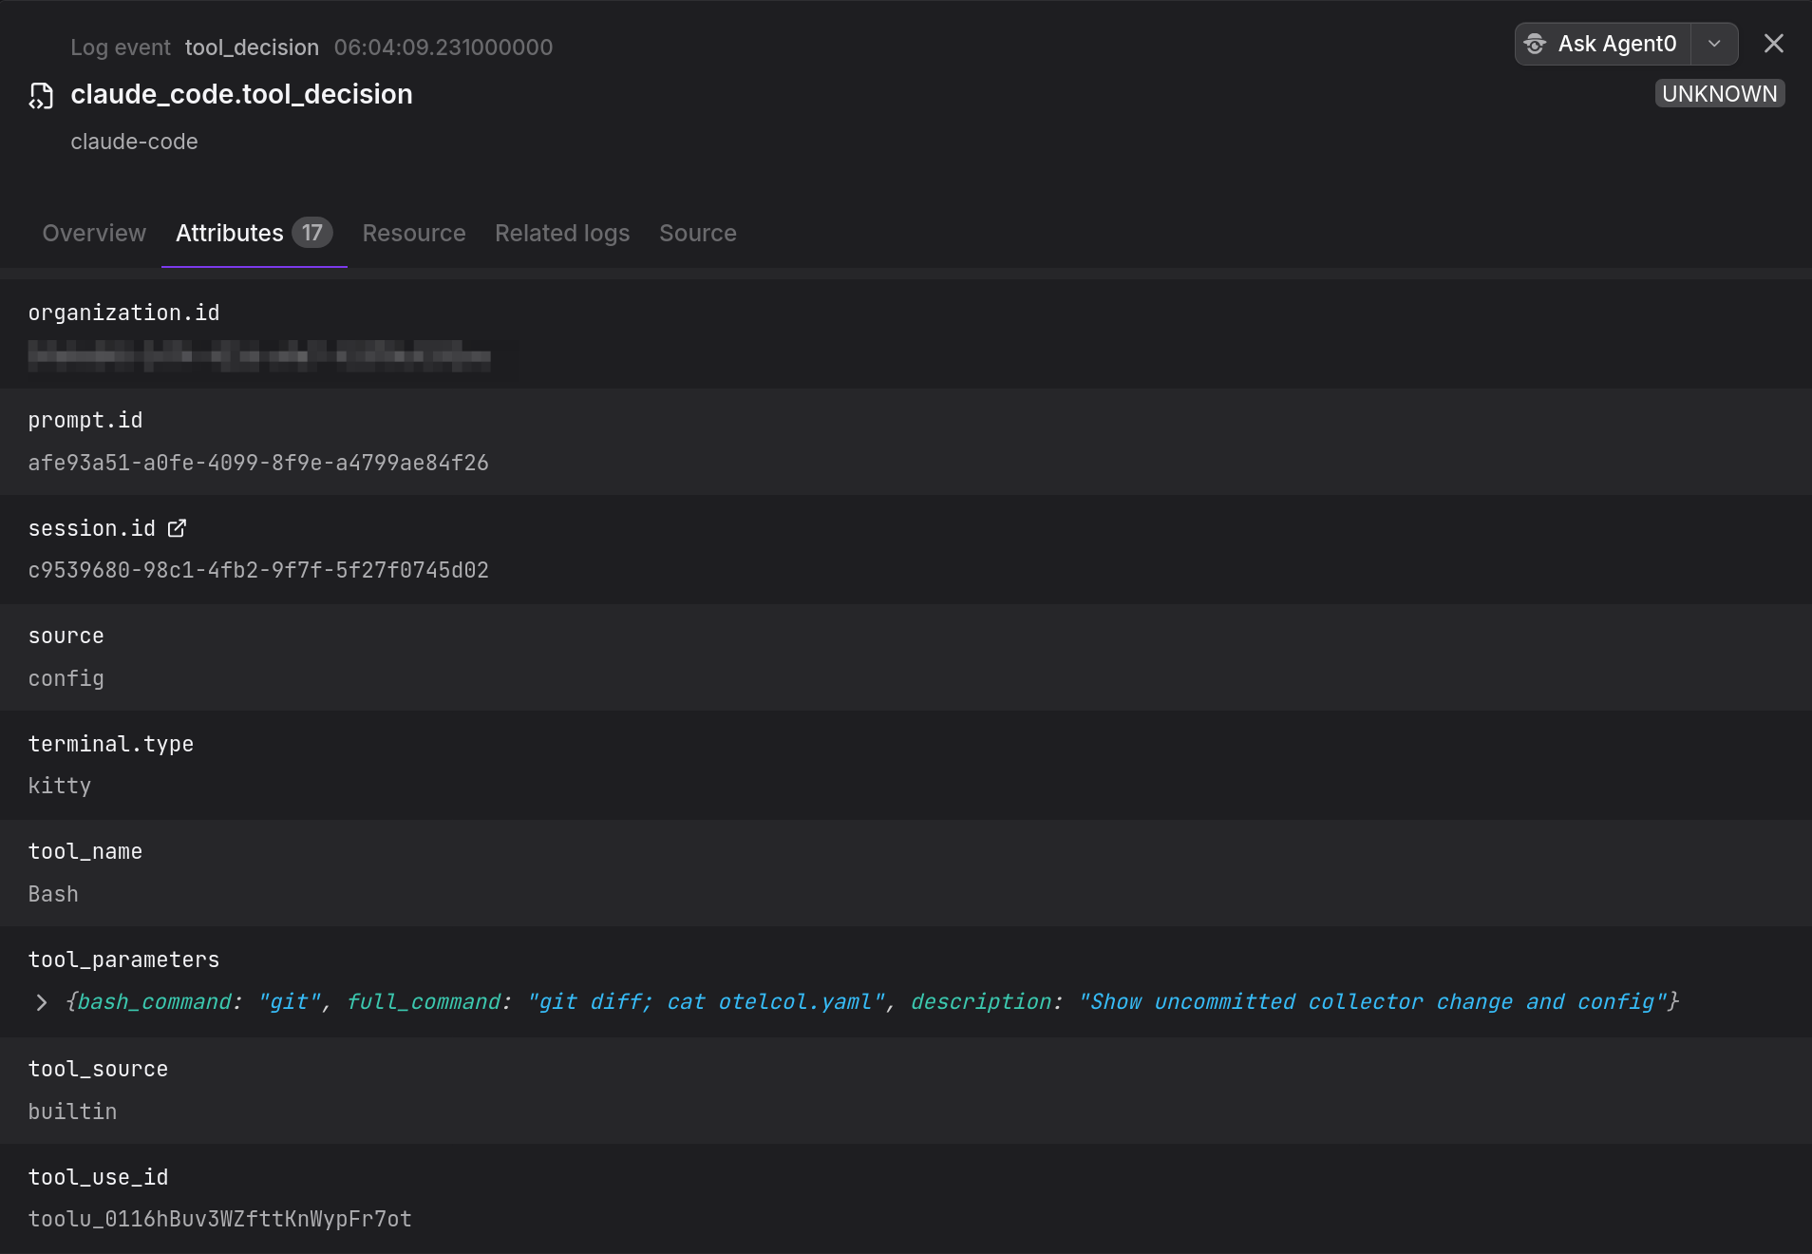Click the tool_use_id attribute label

[x=98, y=1177]
